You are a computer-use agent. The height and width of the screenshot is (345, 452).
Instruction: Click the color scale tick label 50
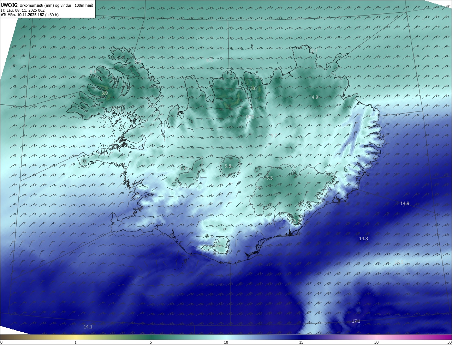point(449,342)
